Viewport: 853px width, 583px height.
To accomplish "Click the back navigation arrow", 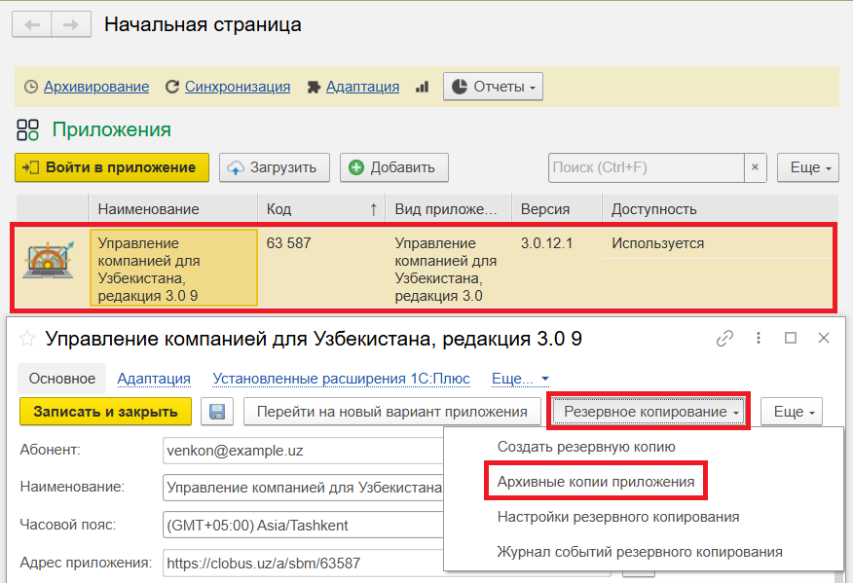I will [x=32, y=25].
